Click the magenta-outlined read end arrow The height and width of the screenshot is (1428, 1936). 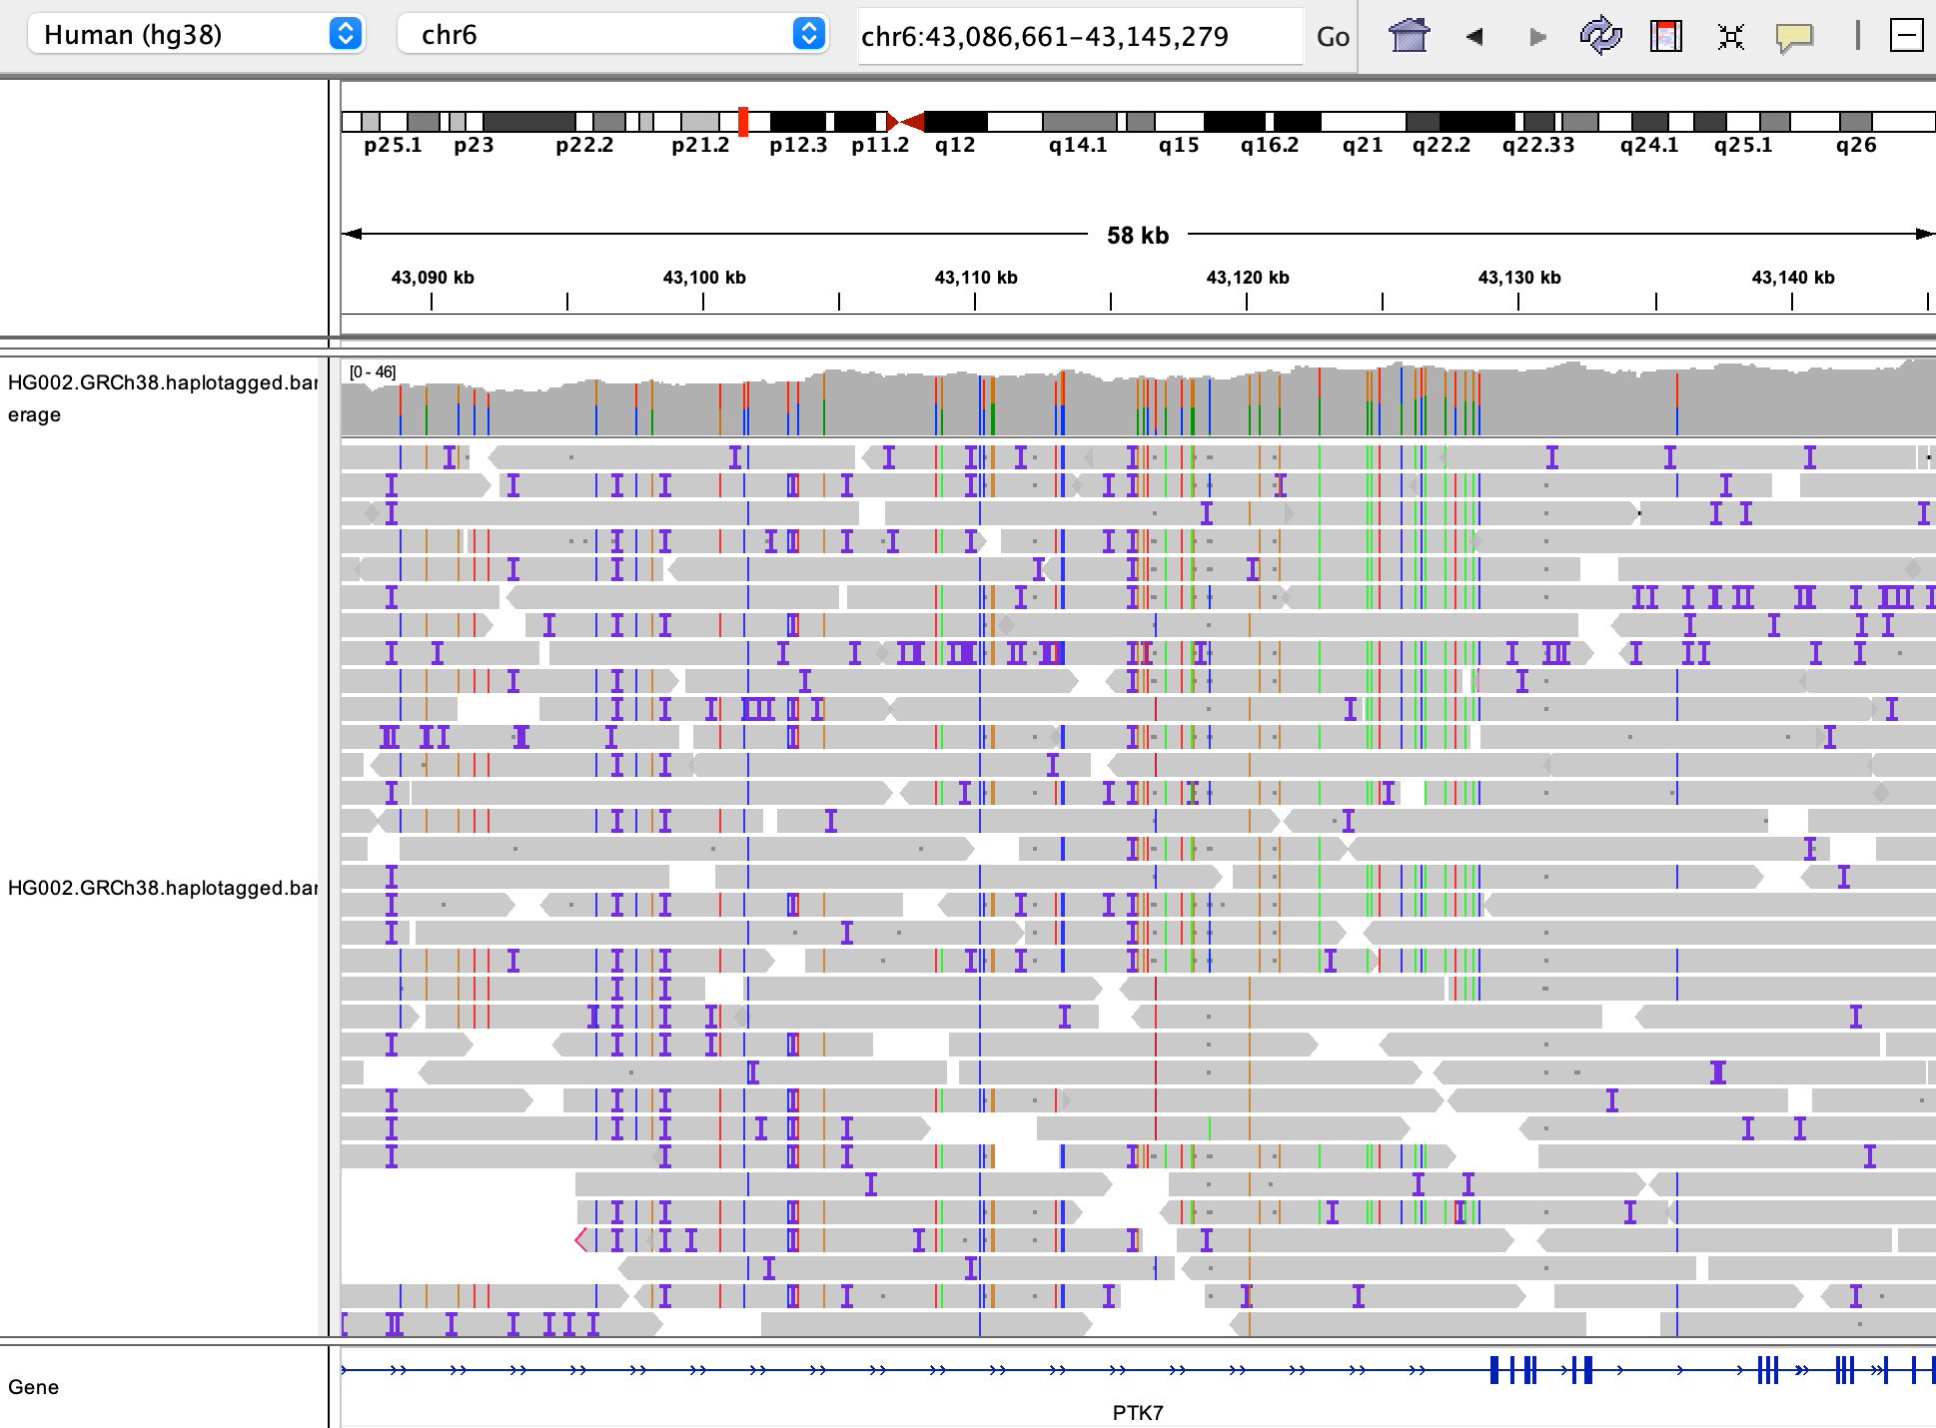pos(581,1240)
